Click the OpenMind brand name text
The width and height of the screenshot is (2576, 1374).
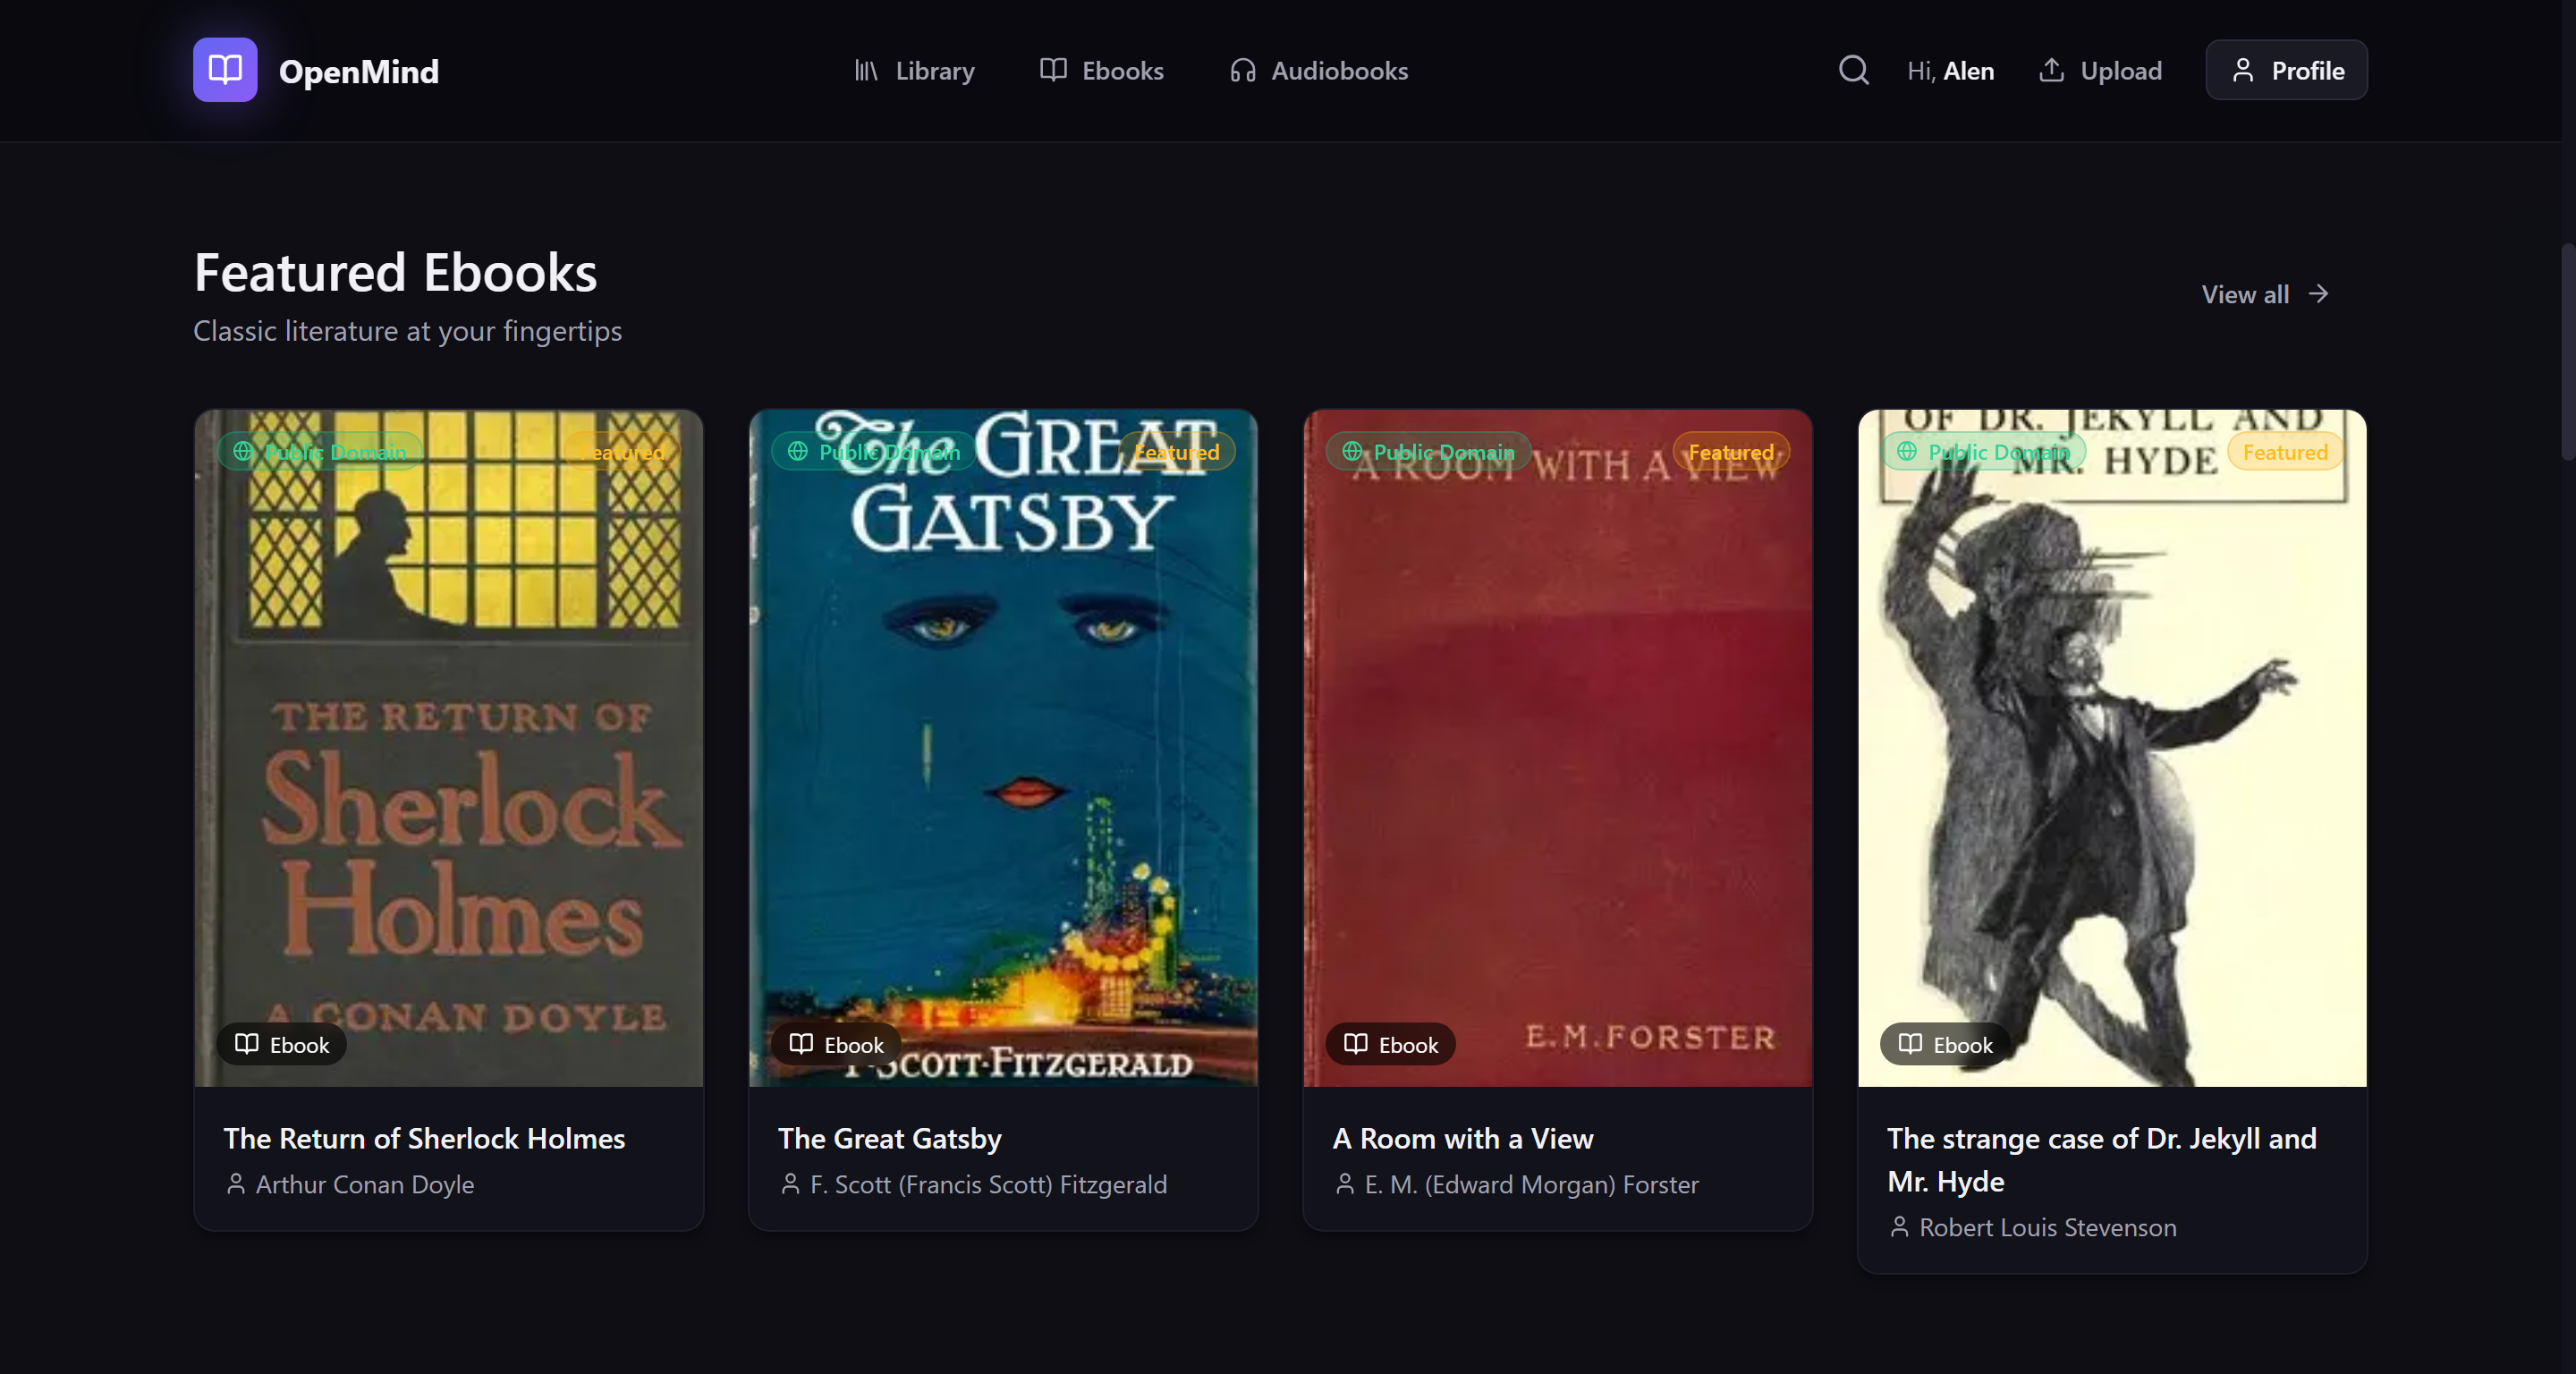point(358,71)
